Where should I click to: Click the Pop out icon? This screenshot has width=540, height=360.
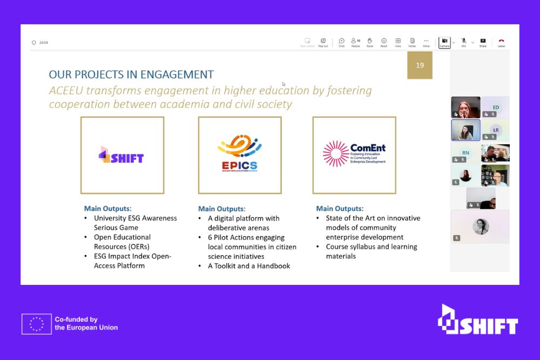[x=323, y=42]
